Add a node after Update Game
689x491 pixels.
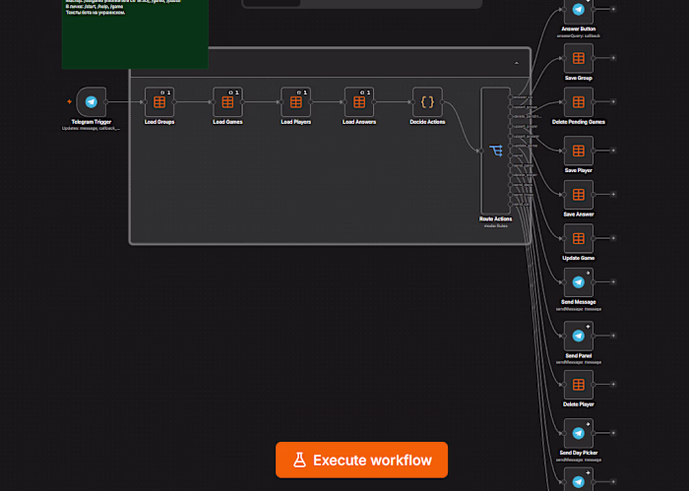click(613, 238)
